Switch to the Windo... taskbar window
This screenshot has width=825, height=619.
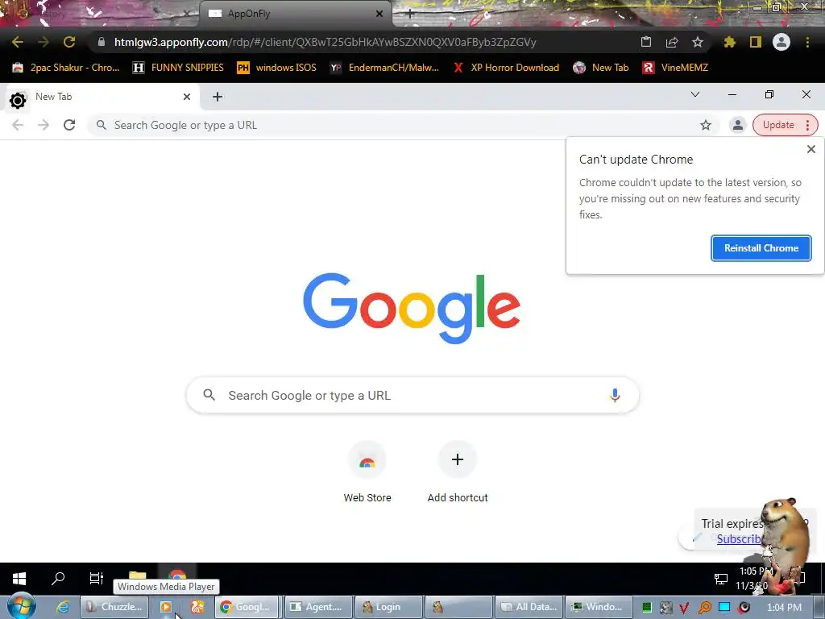point(599,607)
